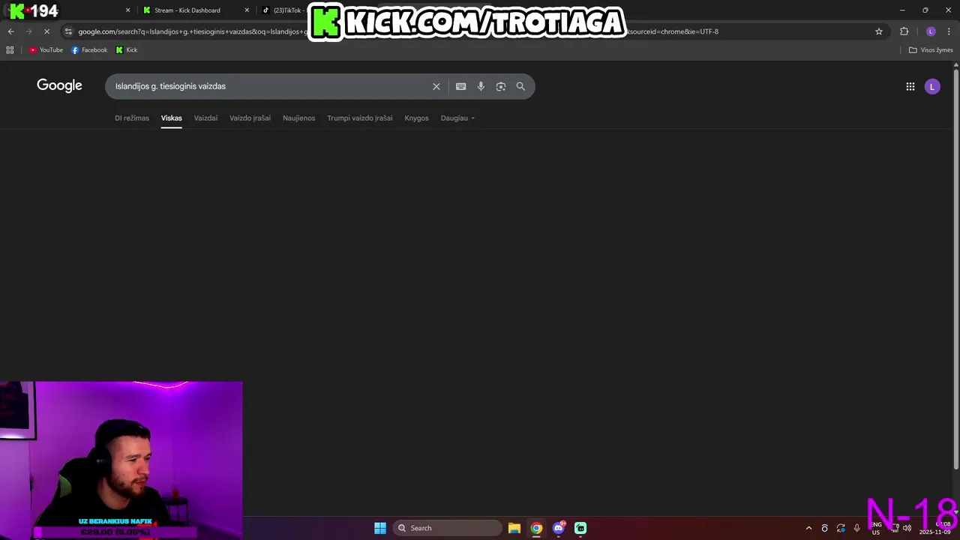Switch to the DI režimas search mode
The width and height of the screenshot is (960, 540).
132,118
